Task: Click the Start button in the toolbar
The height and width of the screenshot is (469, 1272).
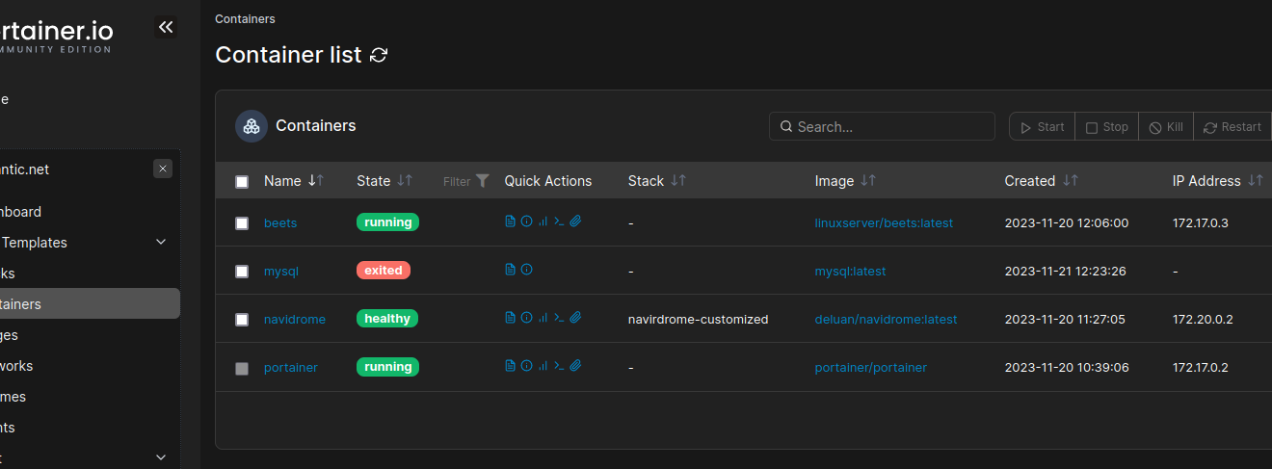Action: [1042, 127]
